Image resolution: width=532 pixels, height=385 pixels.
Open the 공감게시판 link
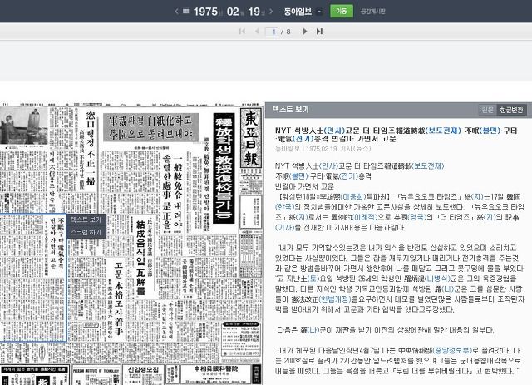tap(372, 12)
